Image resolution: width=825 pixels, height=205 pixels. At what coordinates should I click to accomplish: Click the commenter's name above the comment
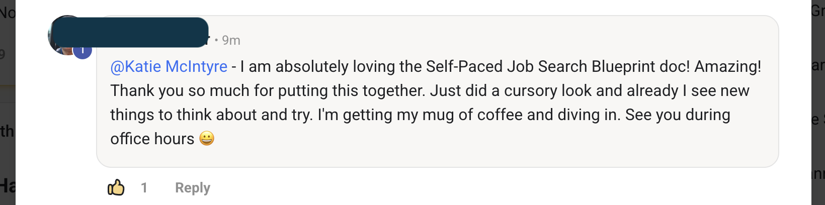point(151,33)
